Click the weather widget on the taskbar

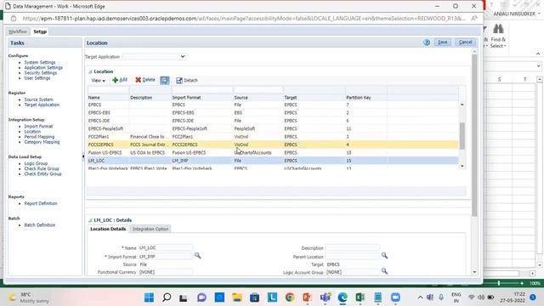tap(30, 297)
